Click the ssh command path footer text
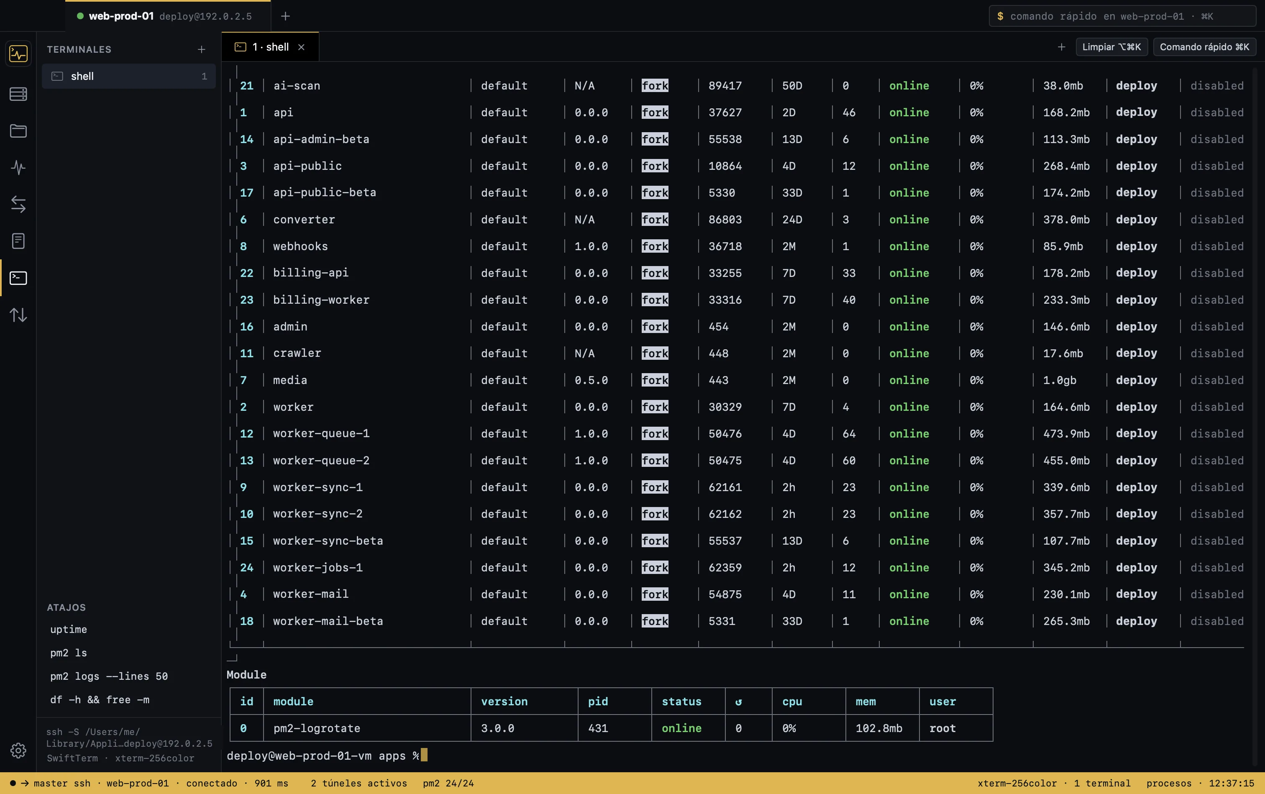1265x794 pixels. click(129, 738)
